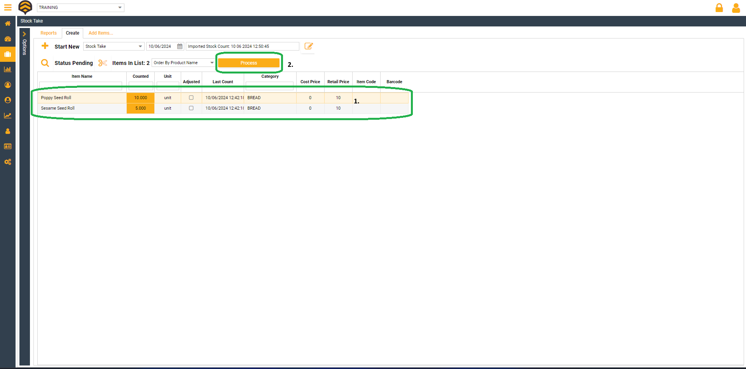
Task: Open the edit pencil icon near Imported Stock Count
Action: tap(308, 46)
